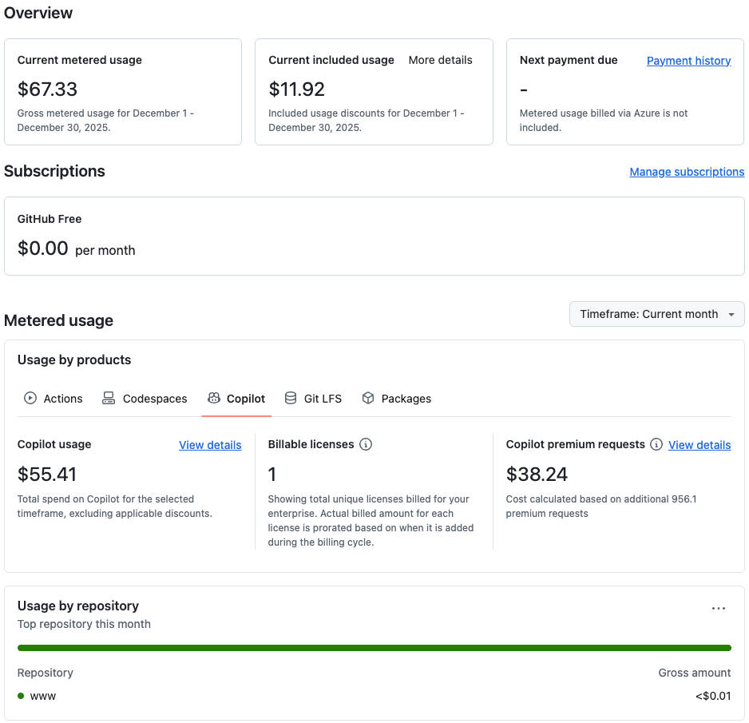Switch to the Git LFS tab

coord(313,398)
